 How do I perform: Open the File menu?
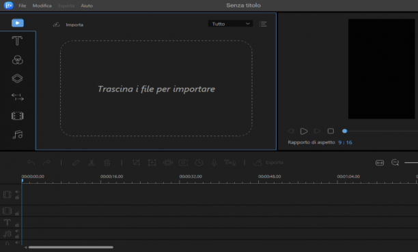(x=22, y=5)
